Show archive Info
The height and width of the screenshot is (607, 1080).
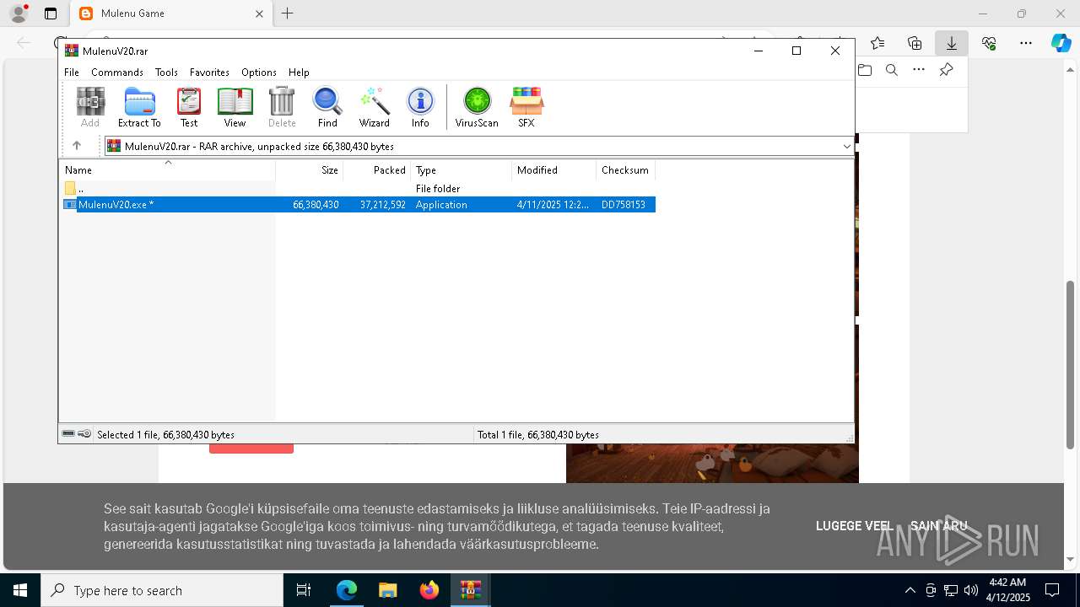pos(420,107)
